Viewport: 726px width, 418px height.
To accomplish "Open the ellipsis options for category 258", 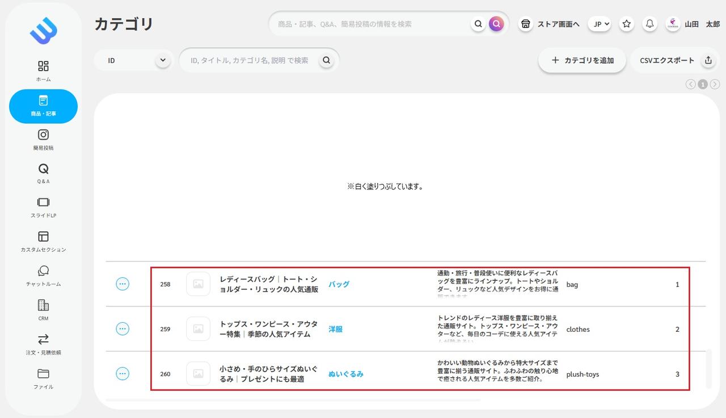I will pos(123,284).
